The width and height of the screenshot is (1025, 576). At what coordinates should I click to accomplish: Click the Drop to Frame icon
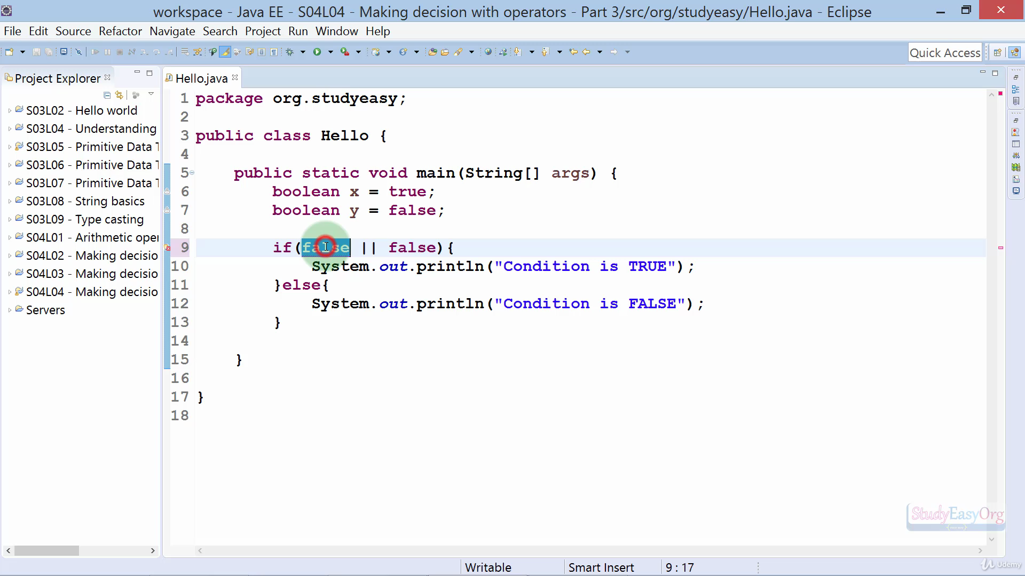[185, 52]
